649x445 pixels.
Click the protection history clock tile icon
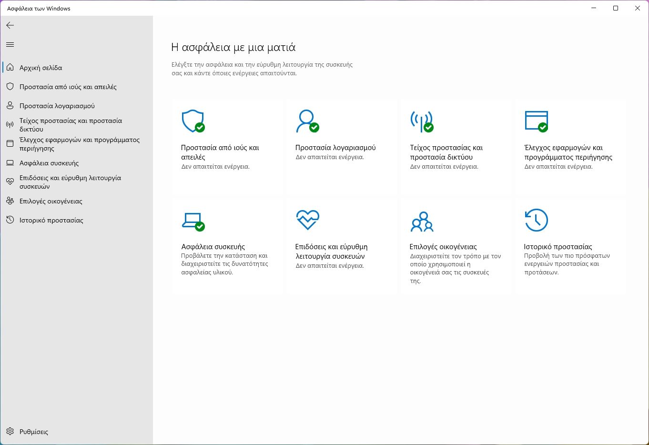[536, 220]
